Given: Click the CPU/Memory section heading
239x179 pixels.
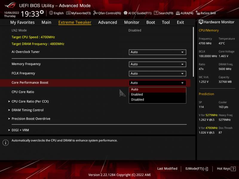Looking at the screenshot, I should pos(209,30).
